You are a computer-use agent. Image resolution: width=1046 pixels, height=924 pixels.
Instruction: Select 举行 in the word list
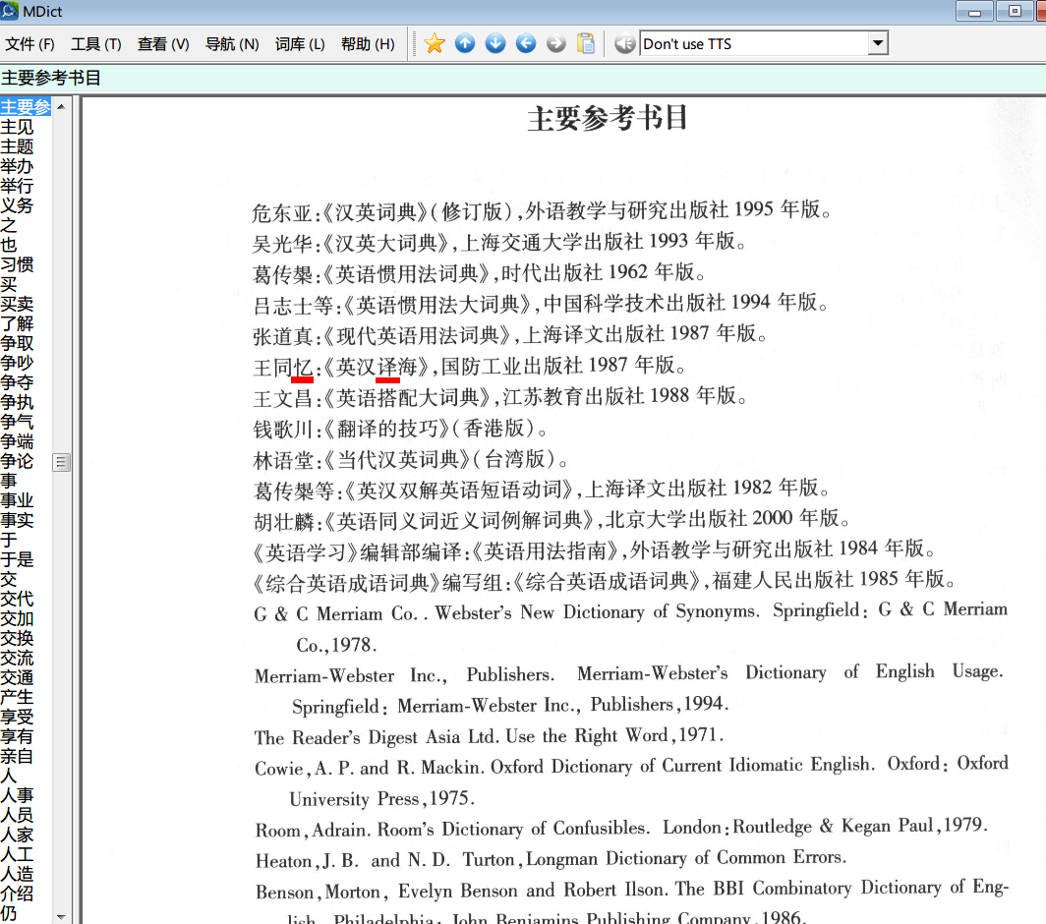pyautogui.click(x=17, y=186)
